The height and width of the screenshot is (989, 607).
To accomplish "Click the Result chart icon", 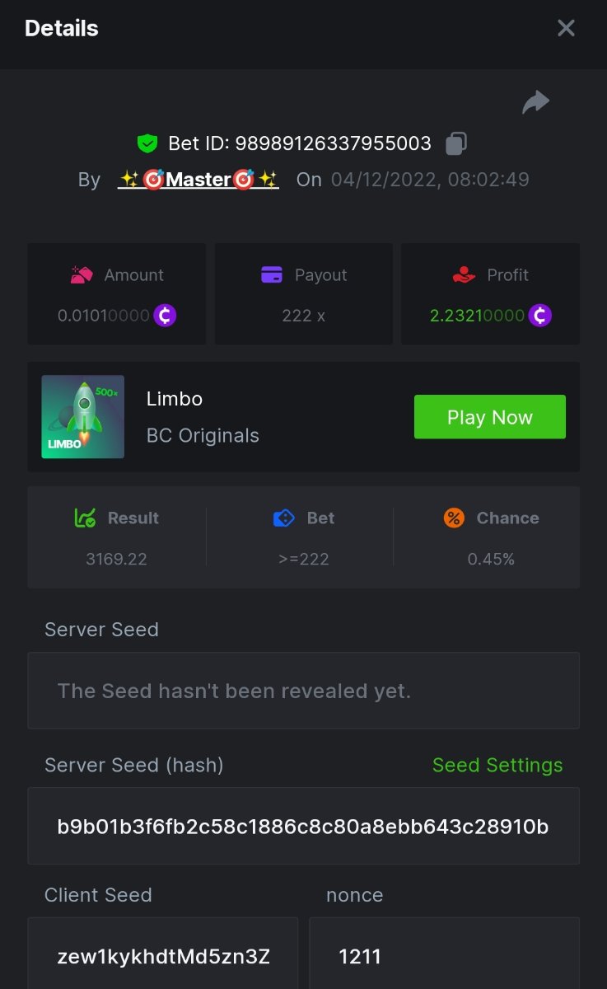I will (85, 518).
